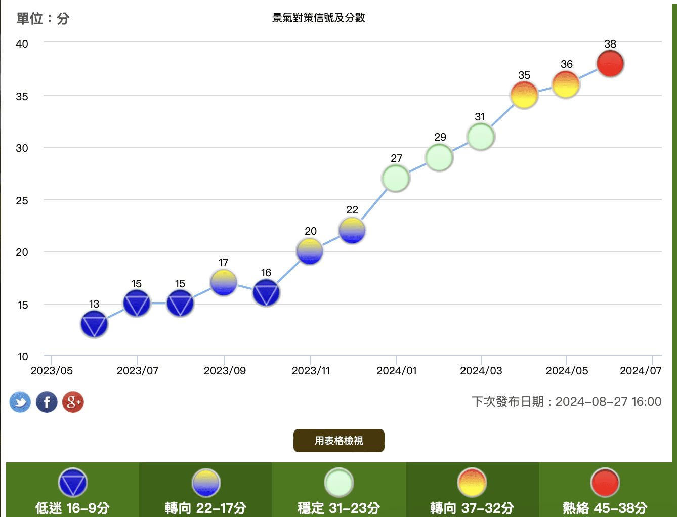
Task: Click the Google Plus share icon
Action: (73, 402)
